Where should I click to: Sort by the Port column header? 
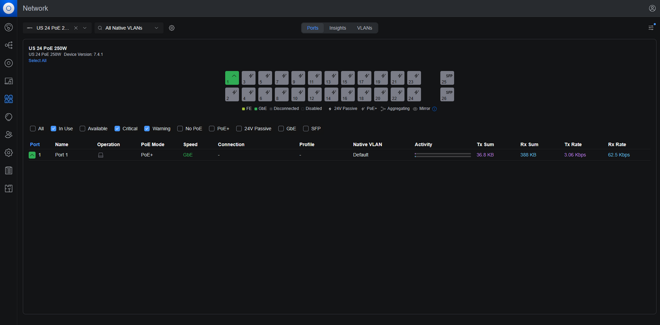[x=35, y=144]
